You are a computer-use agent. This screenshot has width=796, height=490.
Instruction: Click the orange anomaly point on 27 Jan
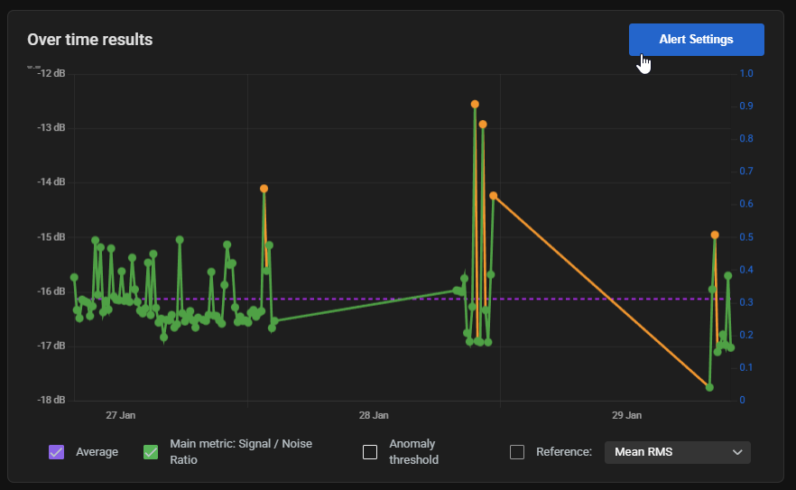[264, 189]
